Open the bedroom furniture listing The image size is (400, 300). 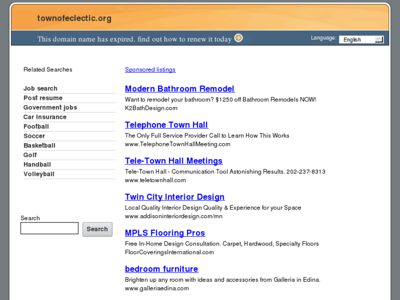(x=161, y=269)
